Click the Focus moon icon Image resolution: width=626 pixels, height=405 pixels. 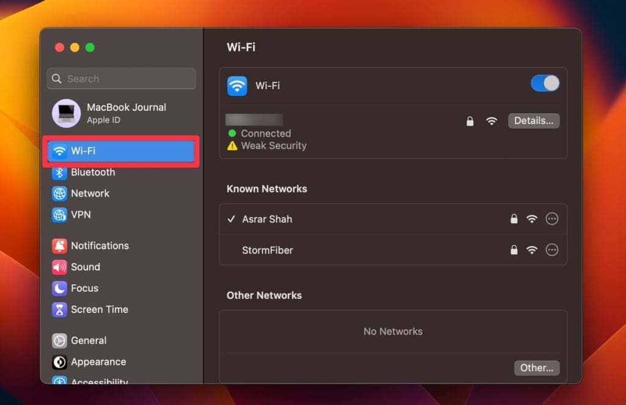pyautogui.click(x=59, y=288)
